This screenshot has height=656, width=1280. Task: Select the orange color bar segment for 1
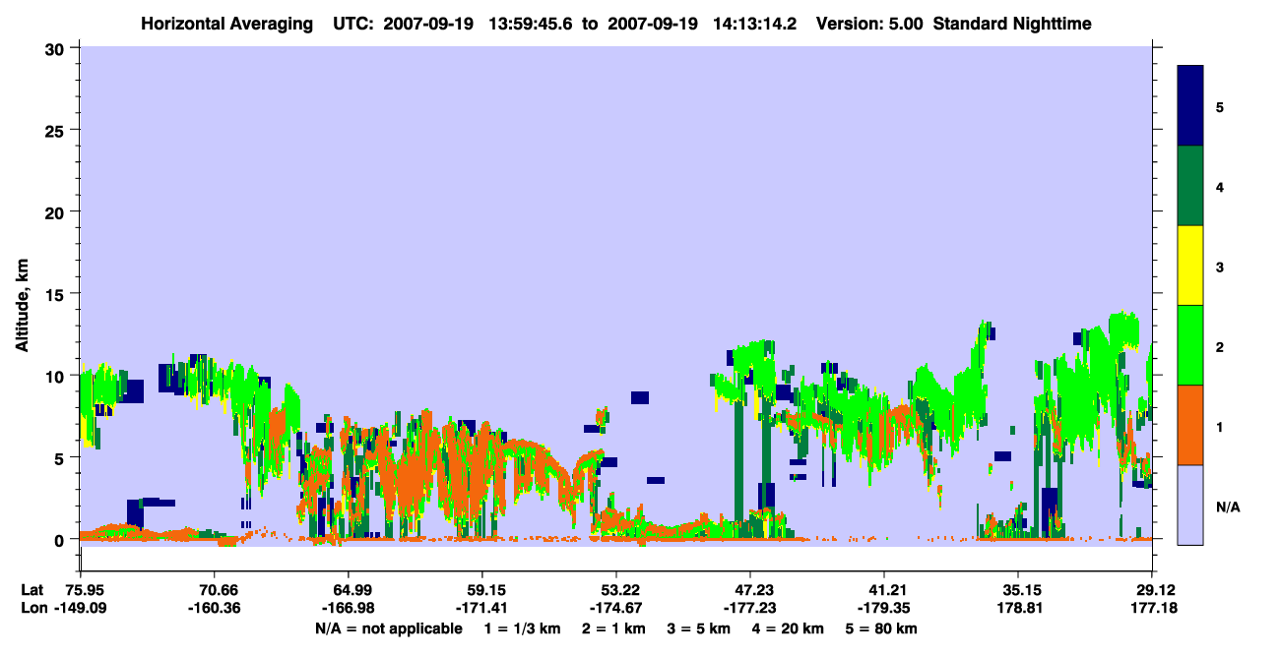point(1190,425)
